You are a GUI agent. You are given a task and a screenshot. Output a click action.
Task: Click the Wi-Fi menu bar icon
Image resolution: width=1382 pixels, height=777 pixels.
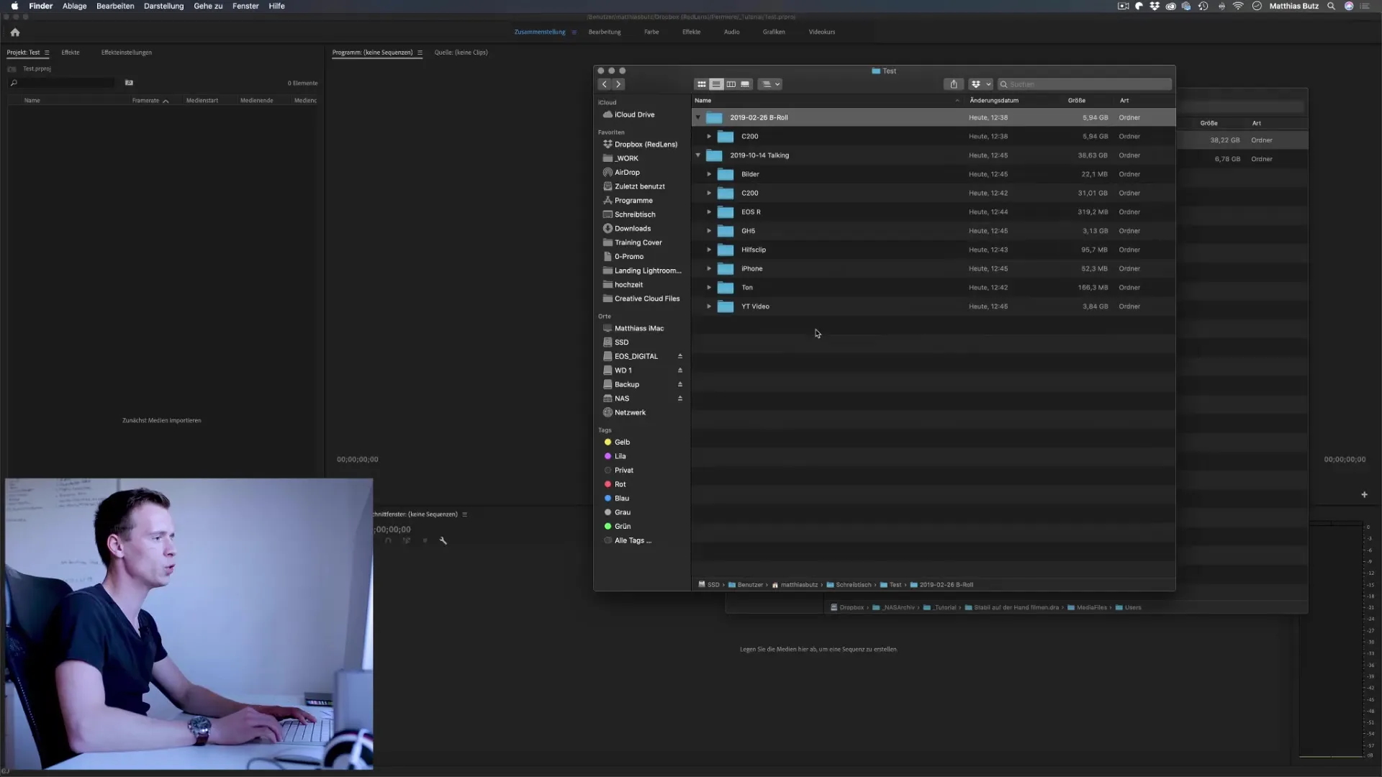point(1238,6)
